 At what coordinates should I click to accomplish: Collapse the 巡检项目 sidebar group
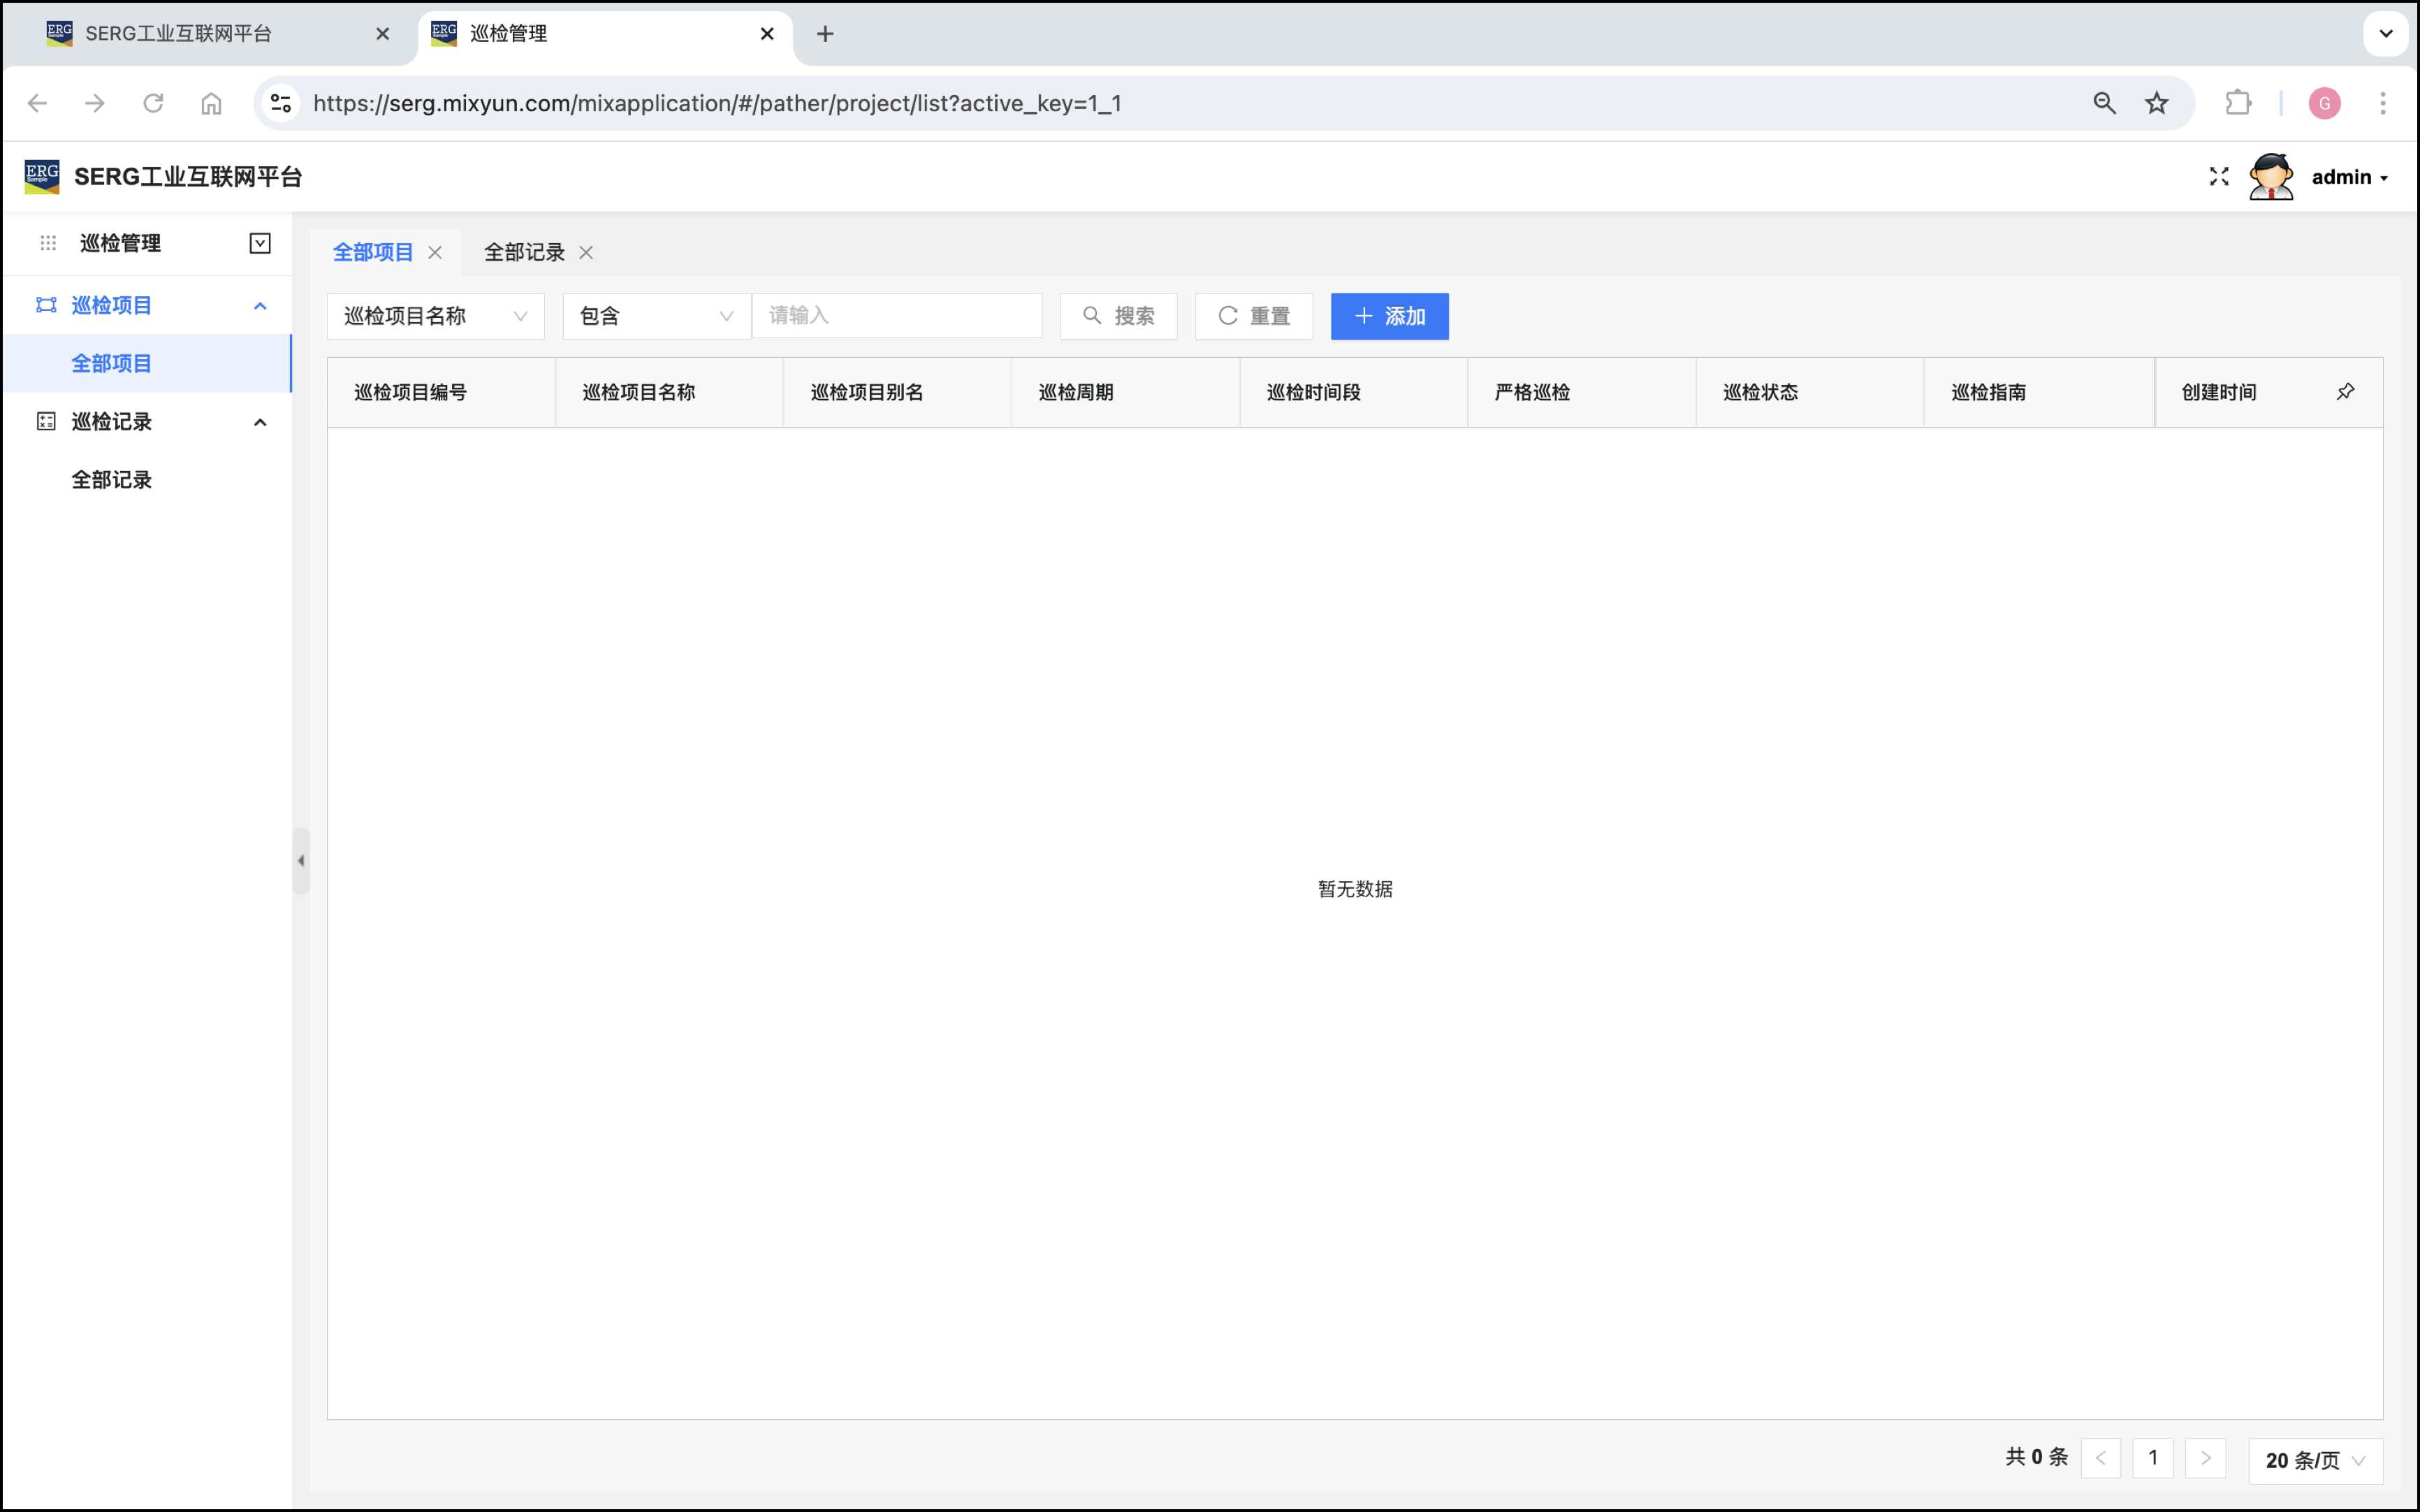(x=260, y=305)
